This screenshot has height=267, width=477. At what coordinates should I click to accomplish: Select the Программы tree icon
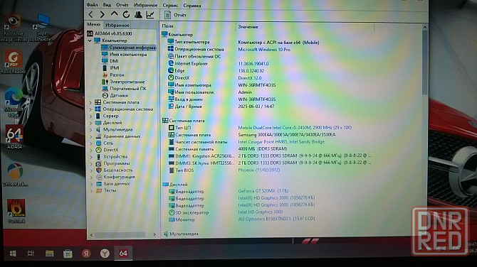pos(98,163)
